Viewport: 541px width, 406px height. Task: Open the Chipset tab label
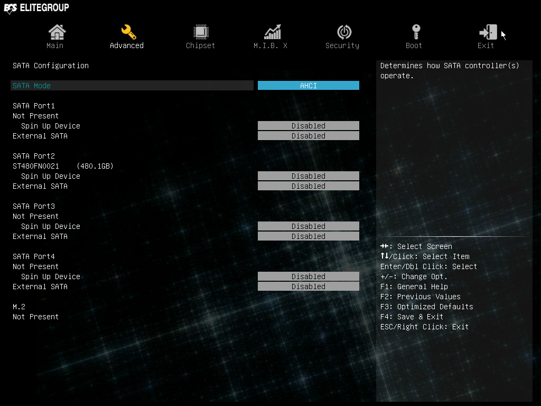(200, 45)
